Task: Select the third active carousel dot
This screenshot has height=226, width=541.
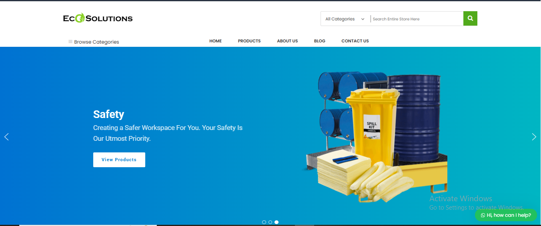Action: (277, 222)
